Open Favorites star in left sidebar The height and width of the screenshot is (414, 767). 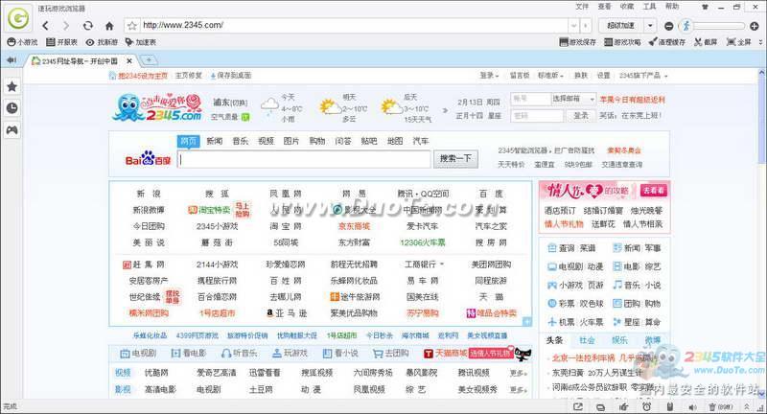click(12, 86)
